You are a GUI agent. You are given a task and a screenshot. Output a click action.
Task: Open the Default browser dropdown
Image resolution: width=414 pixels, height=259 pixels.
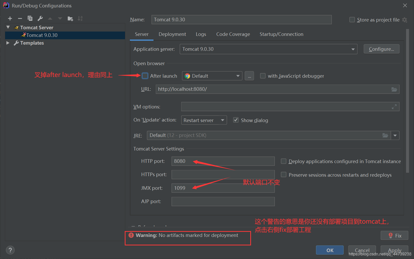(x=212, y=76)
